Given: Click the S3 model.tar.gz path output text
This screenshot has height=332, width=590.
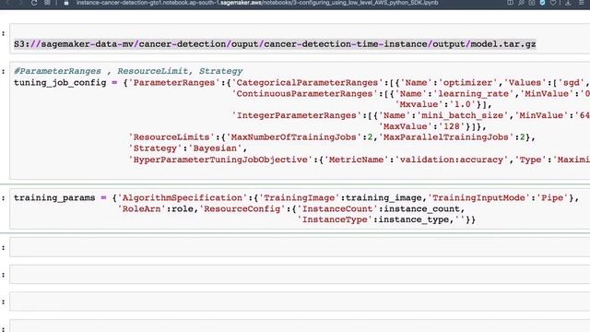Looking at the screenshot, I should click(x=275, y=44).
